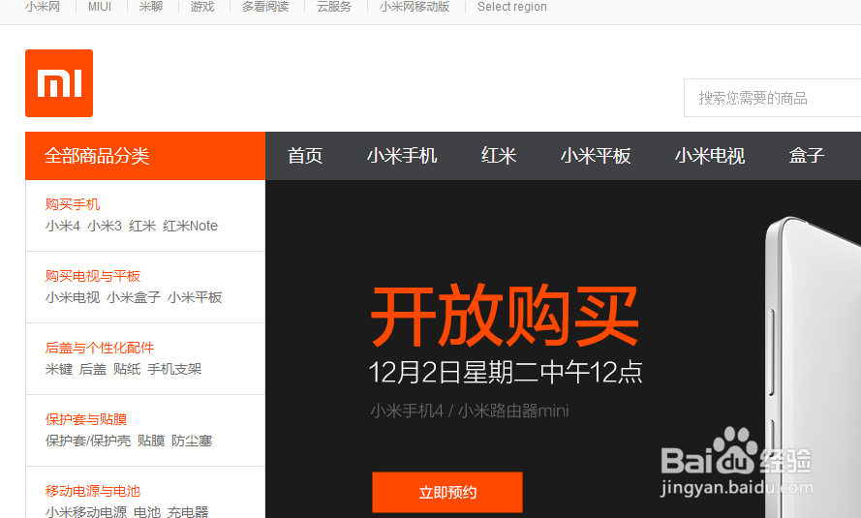Select 手机支架 in the sidebar
The image size is (861, 518).
[x=174, y=369]
